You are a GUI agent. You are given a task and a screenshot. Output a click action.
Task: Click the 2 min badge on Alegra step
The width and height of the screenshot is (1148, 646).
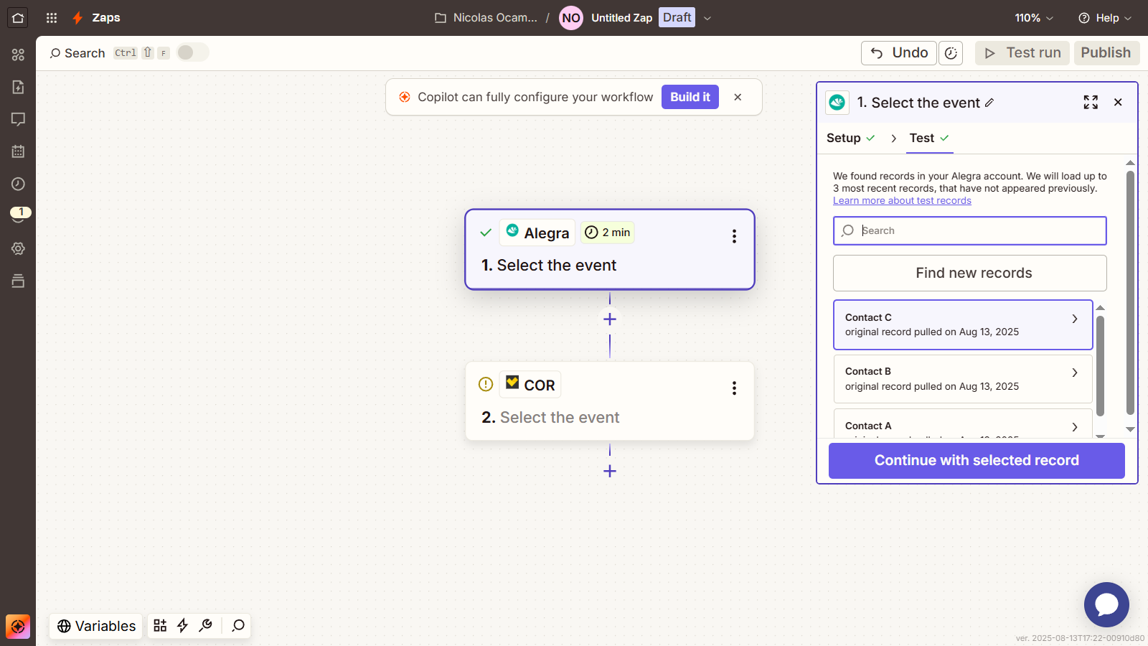pyautogui.click(x=608, y=233)
